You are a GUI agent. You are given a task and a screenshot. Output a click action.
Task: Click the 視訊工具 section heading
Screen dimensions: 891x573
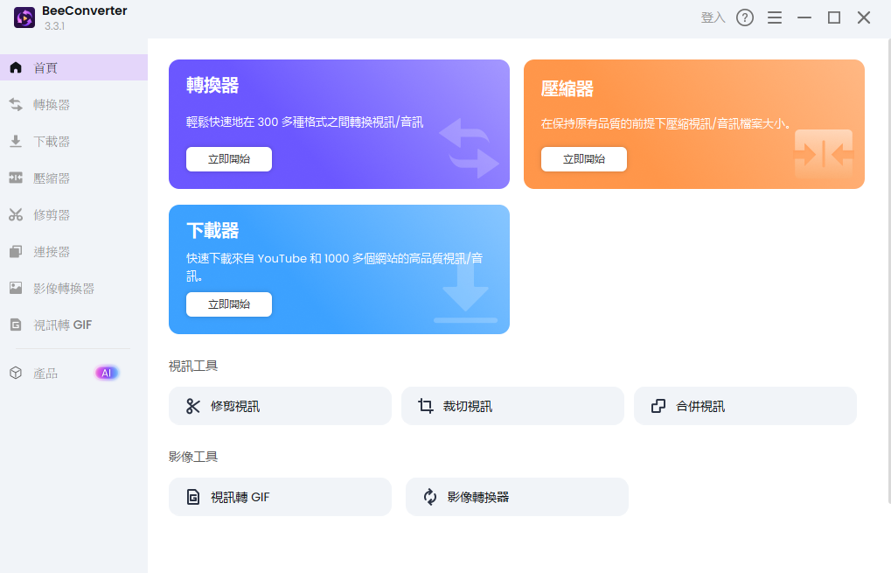(193, 366)
